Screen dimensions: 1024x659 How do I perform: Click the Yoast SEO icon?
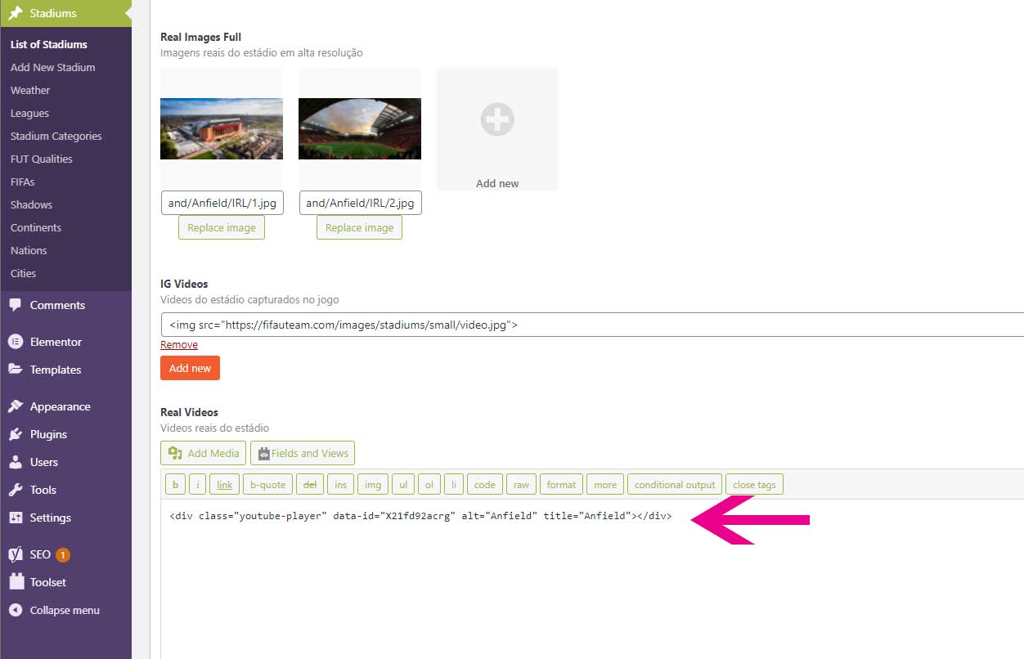tap(16, 554)
